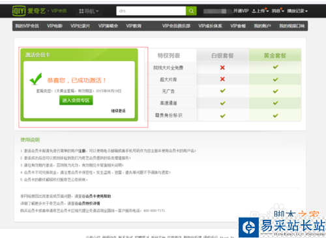Select the 黄金套餐 column header
This screenshot has height=238, width=326.
tap(275, 56)
